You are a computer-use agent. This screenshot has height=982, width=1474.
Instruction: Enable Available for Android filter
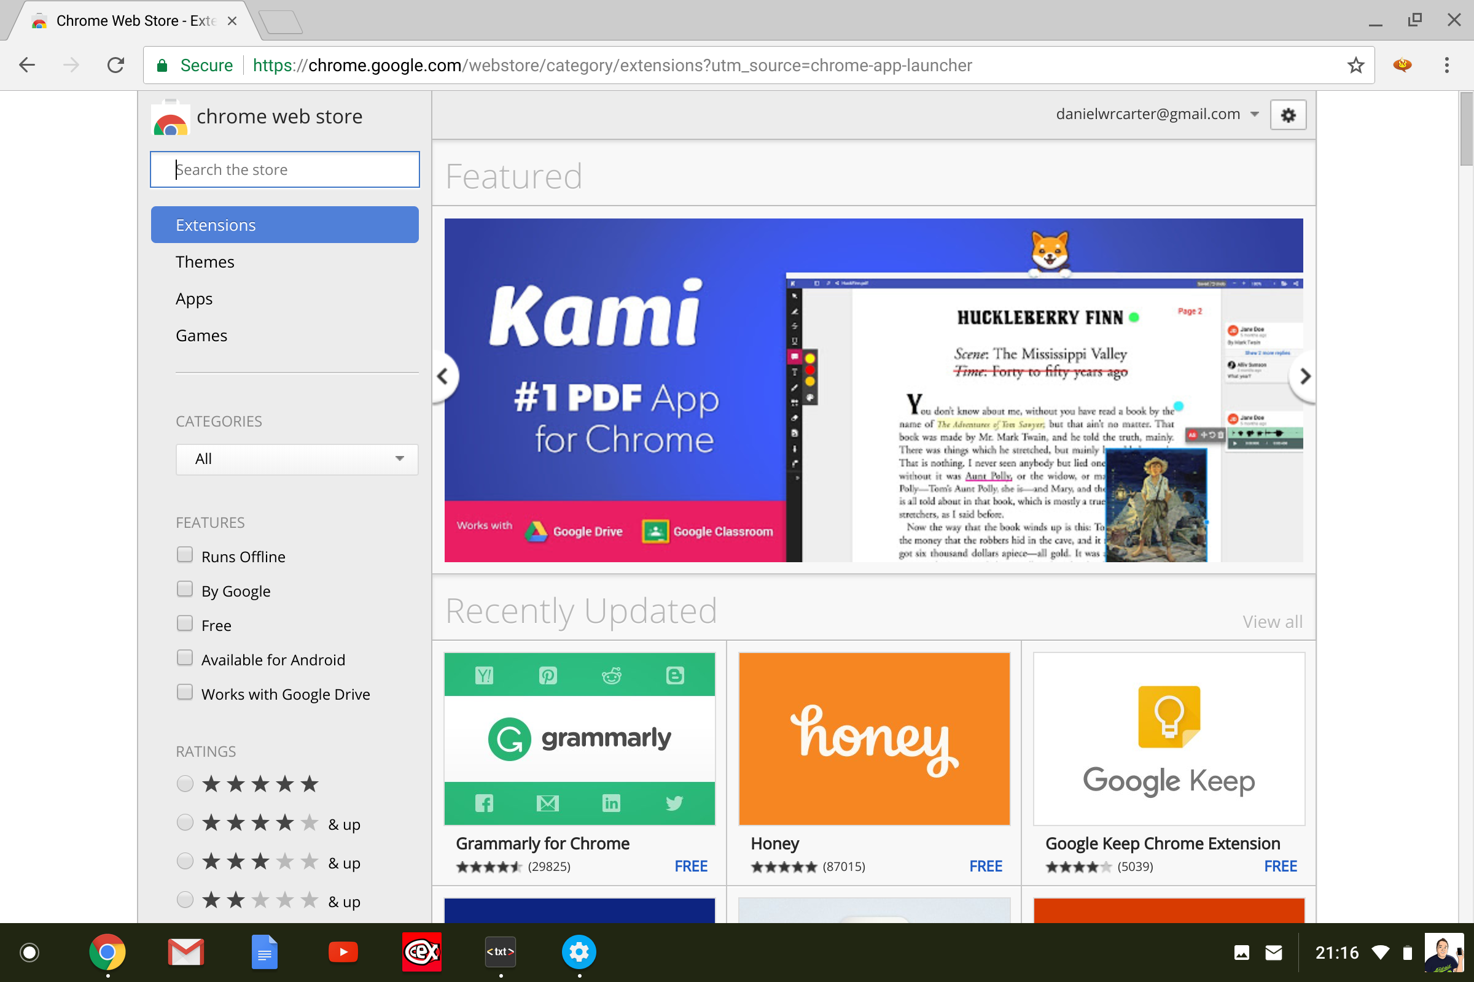click(184, 658)
